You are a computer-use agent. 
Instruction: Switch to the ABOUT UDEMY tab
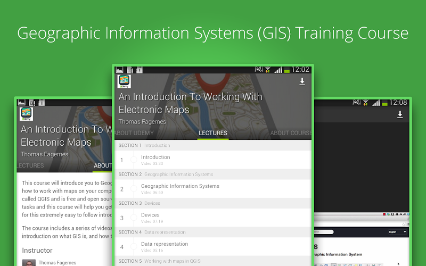point(134,133)
